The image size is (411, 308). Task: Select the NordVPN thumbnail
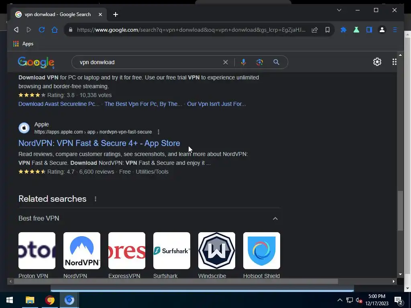click(x=82, y=250)
